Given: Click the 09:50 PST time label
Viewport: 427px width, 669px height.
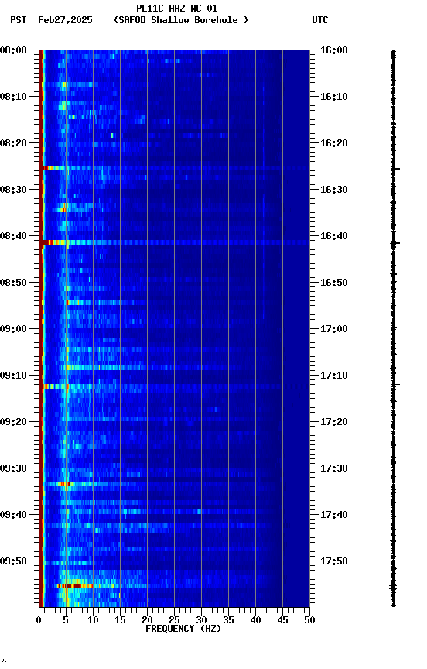Looking at the screenshot, I should coord(13,561).
